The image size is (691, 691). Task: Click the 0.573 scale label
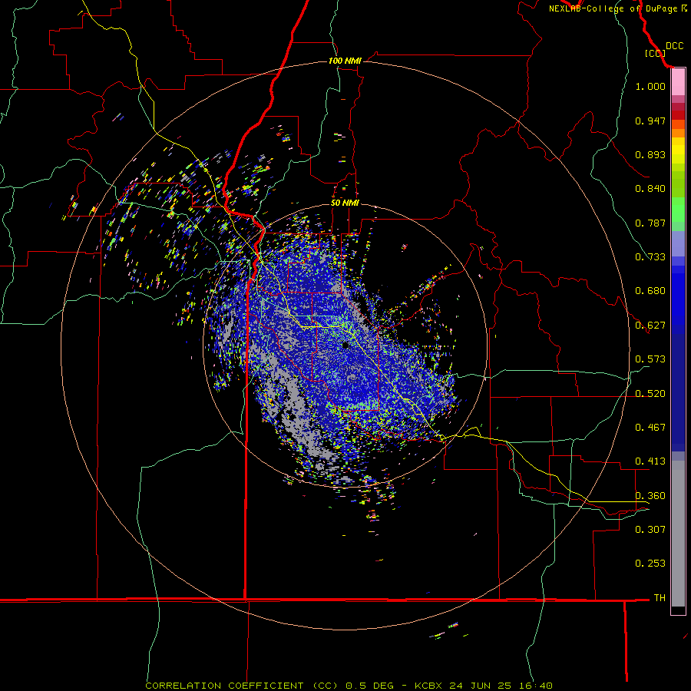click(650, 359)
